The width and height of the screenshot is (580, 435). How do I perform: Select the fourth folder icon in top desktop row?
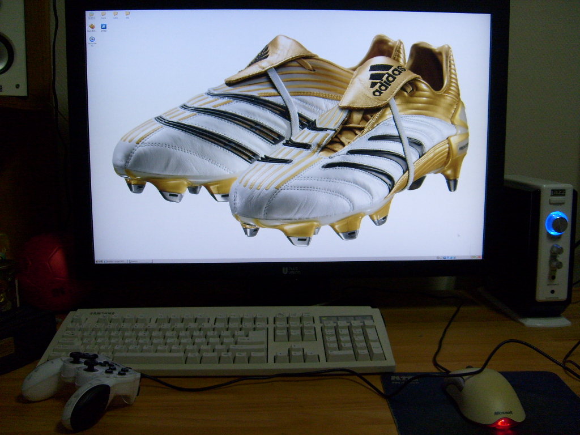tap(127, 14)
